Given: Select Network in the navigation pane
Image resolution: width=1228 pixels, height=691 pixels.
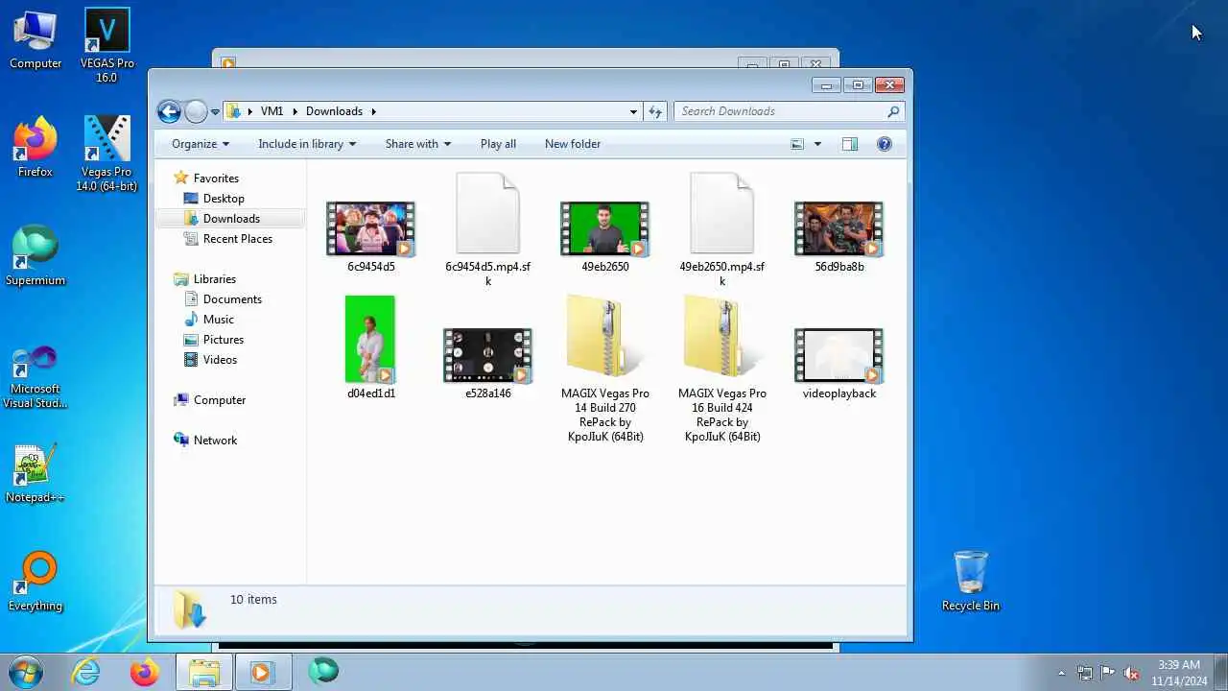Looking at the screenshot, I should [x=215, y=441].
